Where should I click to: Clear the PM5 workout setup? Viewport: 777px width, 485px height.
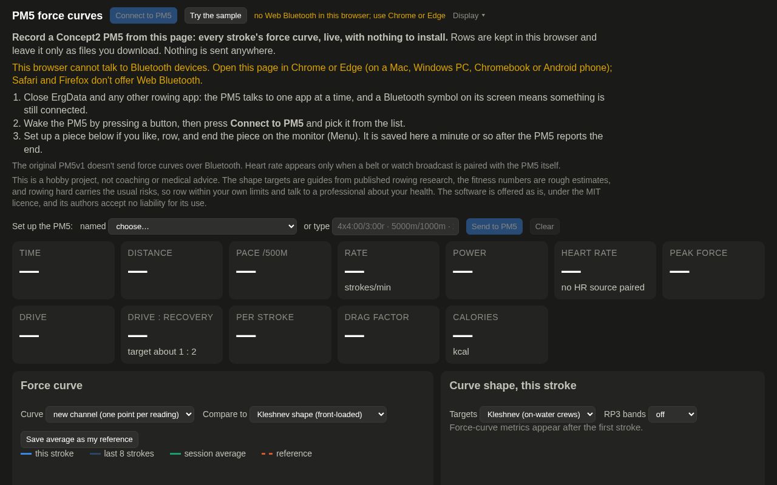(545, 226)
